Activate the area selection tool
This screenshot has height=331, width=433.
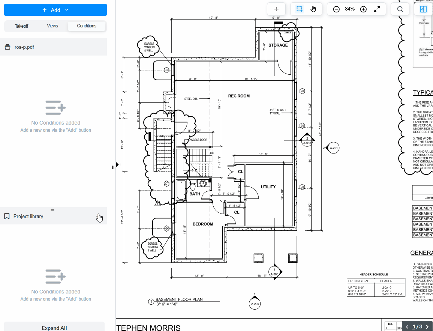pos(300,9)
